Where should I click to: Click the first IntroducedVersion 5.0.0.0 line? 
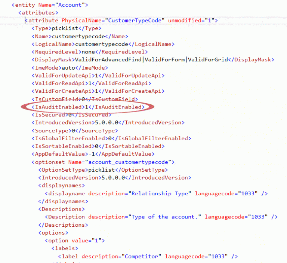(x=108, y=122)
